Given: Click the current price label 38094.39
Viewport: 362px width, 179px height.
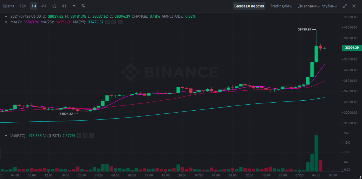Looking at the screenshot, I should tap(351, 48).
